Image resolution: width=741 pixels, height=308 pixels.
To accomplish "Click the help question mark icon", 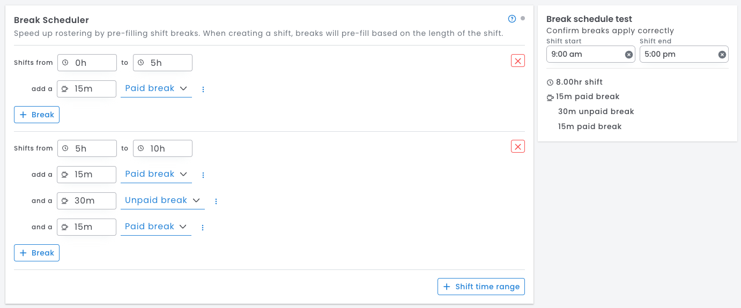I will (512, 19).
